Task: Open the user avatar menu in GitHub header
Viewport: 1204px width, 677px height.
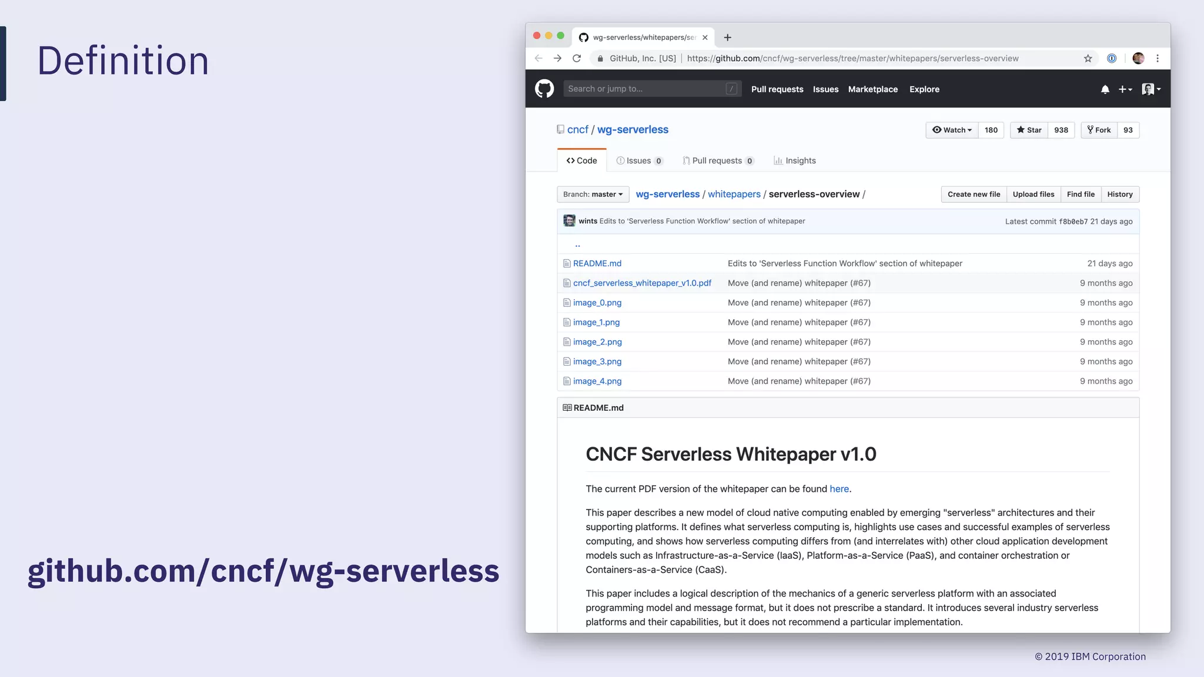Action: click(1151, 89)
